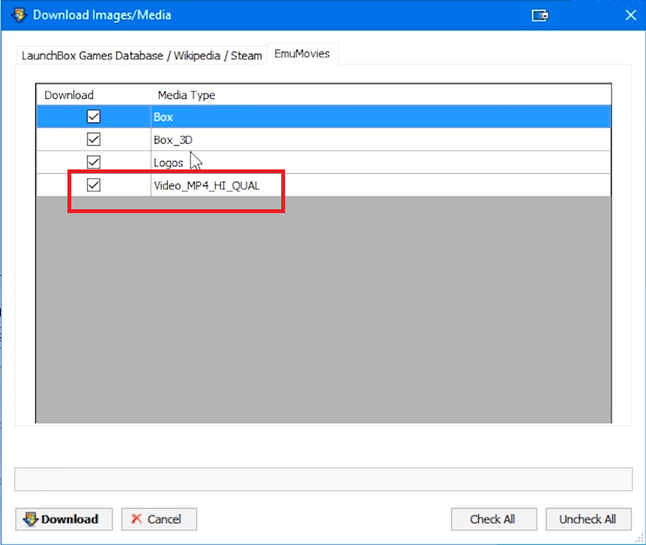This screenshot has height=545, width=646.
Task: Click the window icon left of the close button
Action: pyautogui.click(x=540, y=15)
